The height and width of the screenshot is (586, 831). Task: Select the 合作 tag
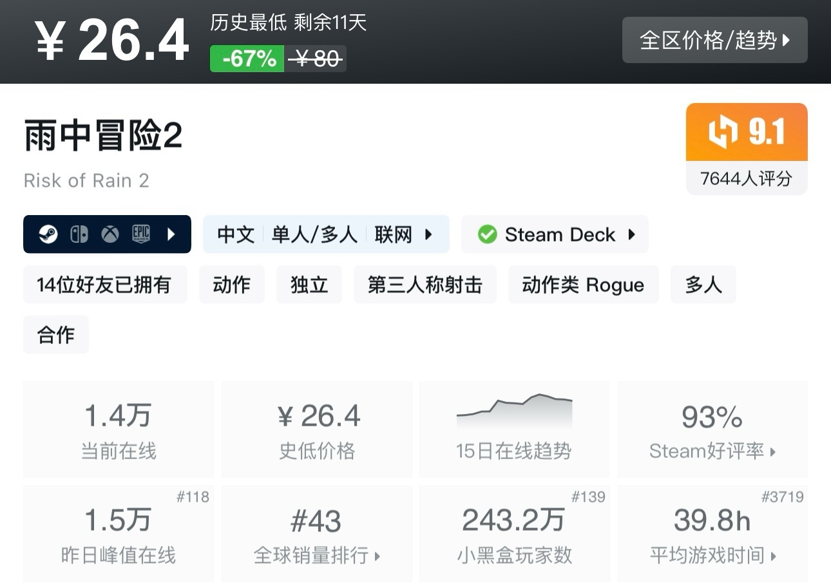(55, 335)
